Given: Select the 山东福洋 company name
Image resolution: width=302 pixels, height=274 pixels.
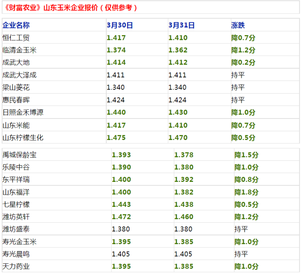Looking at the screenshot, I should point(16,192).
